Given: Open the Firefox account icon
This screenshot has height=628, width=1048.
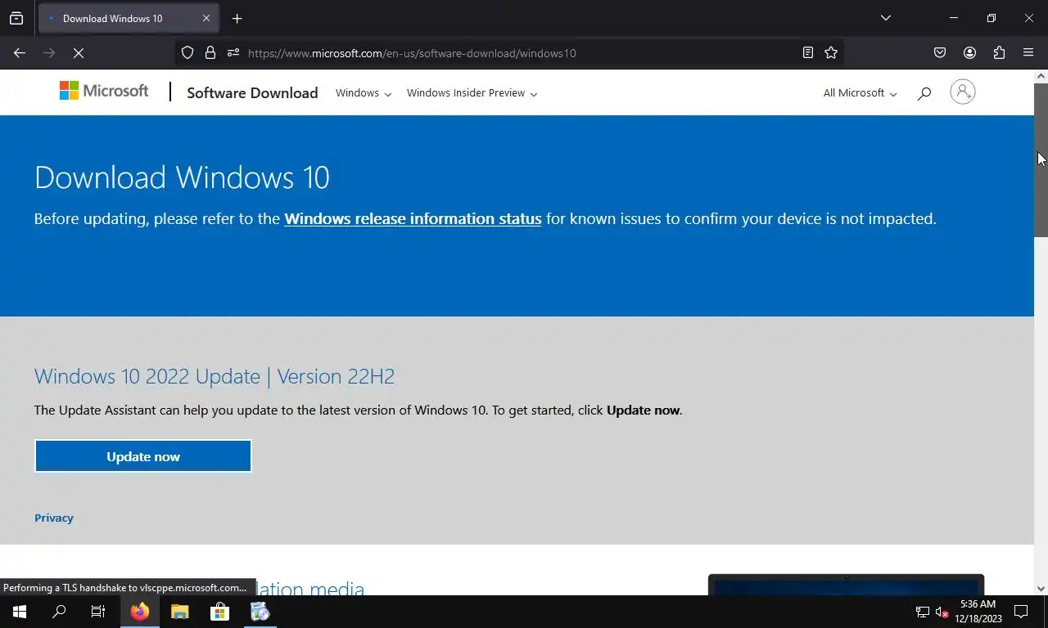Looking at the screenshot, I should (969, 53).
